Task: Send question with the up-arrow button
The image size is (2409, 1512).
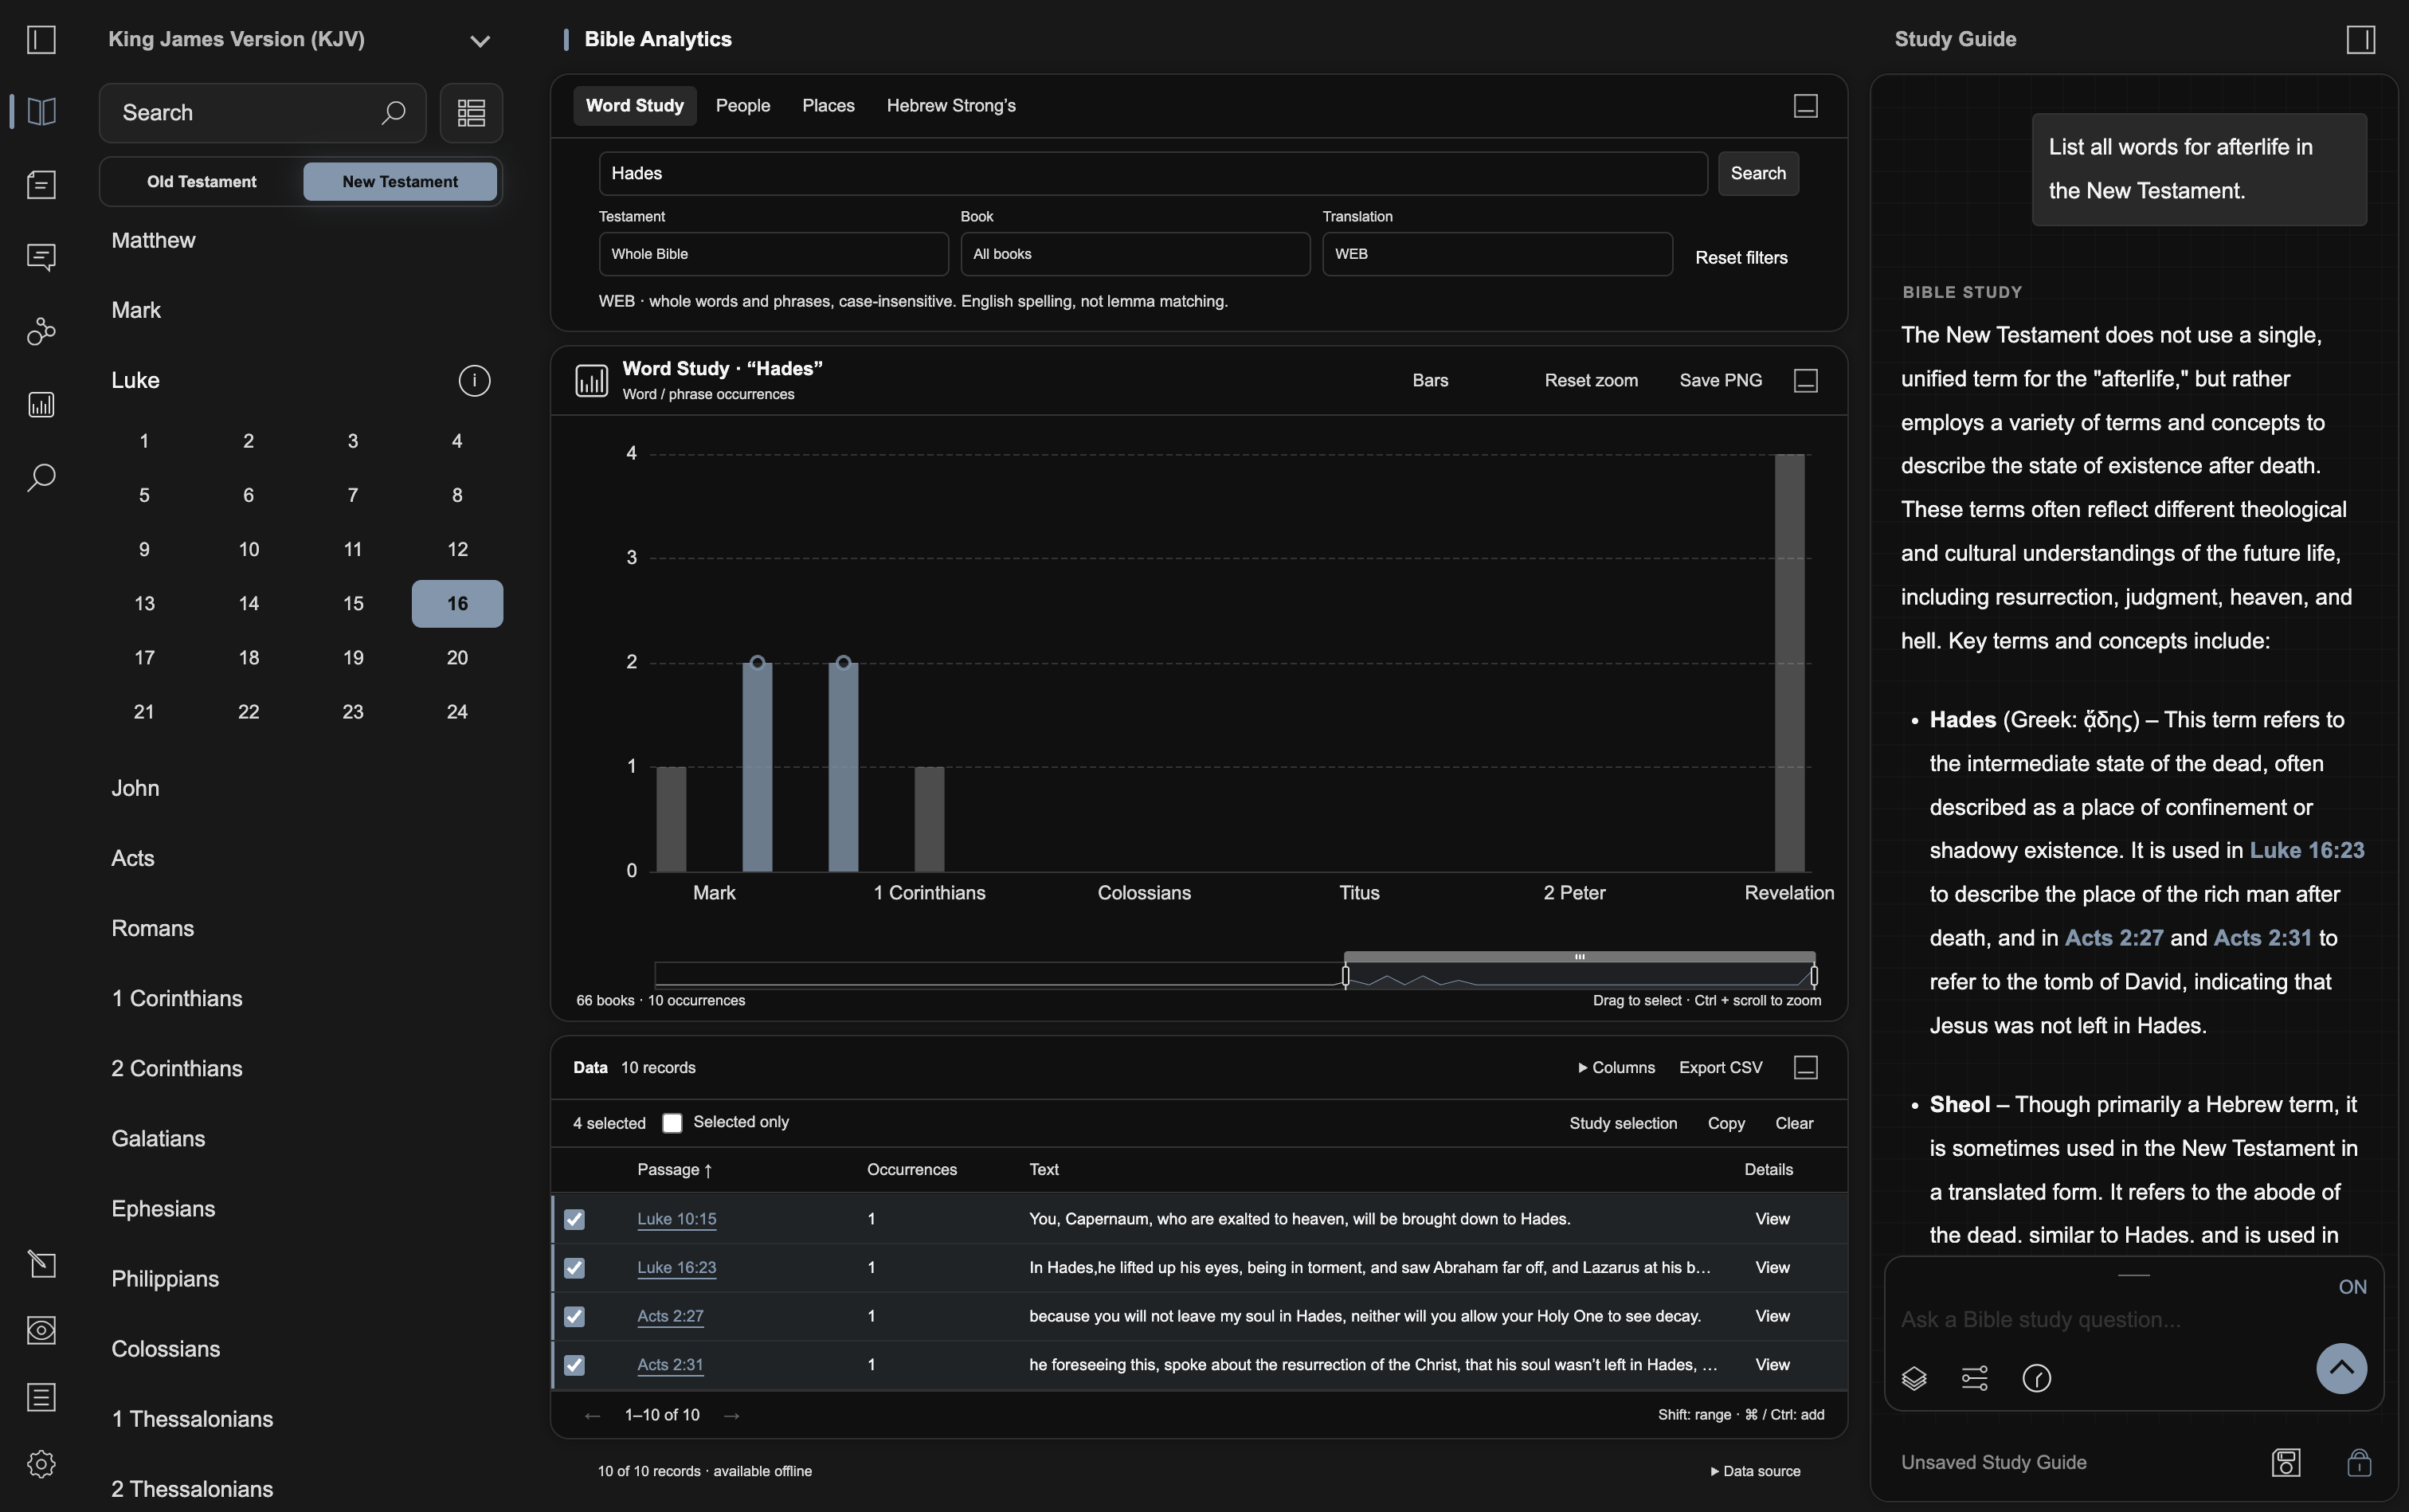Action: [2341, 1368]
